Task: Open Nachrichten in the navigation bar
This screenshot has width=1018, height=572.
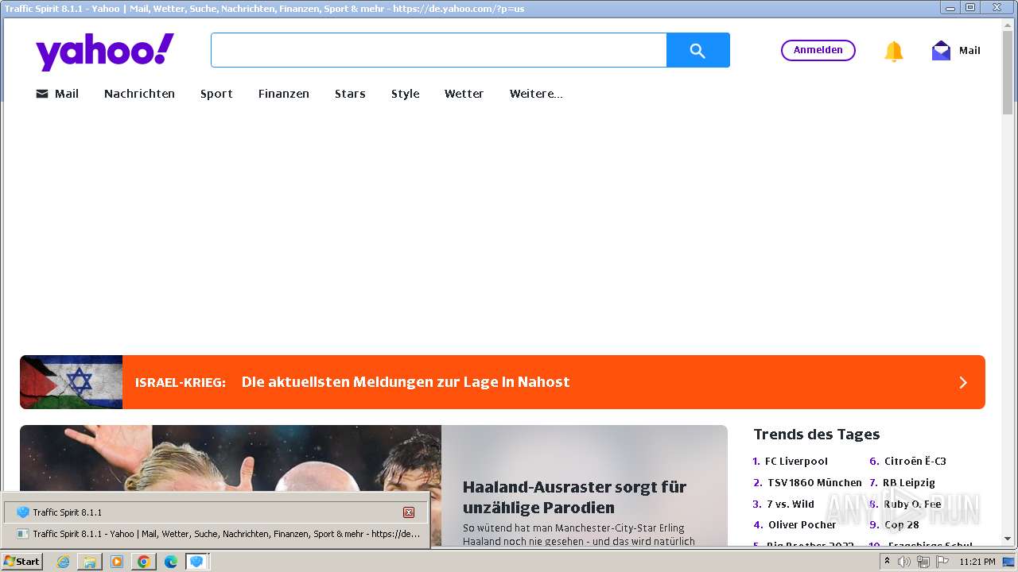Action: point(139,94)
